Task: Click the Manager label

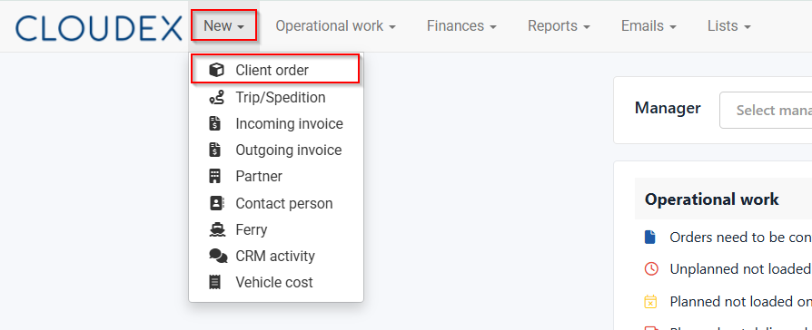Action: pyautogui.click(x=668, y=108)
